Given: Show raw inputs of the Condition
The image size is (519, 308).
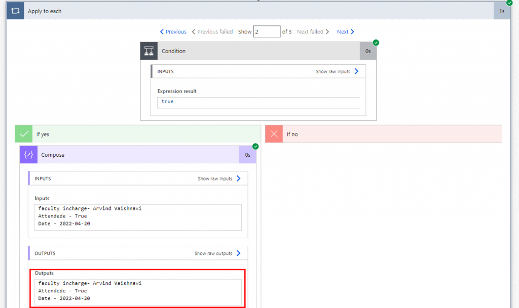Looking at the screenshot, I should [x=337, y=71].
